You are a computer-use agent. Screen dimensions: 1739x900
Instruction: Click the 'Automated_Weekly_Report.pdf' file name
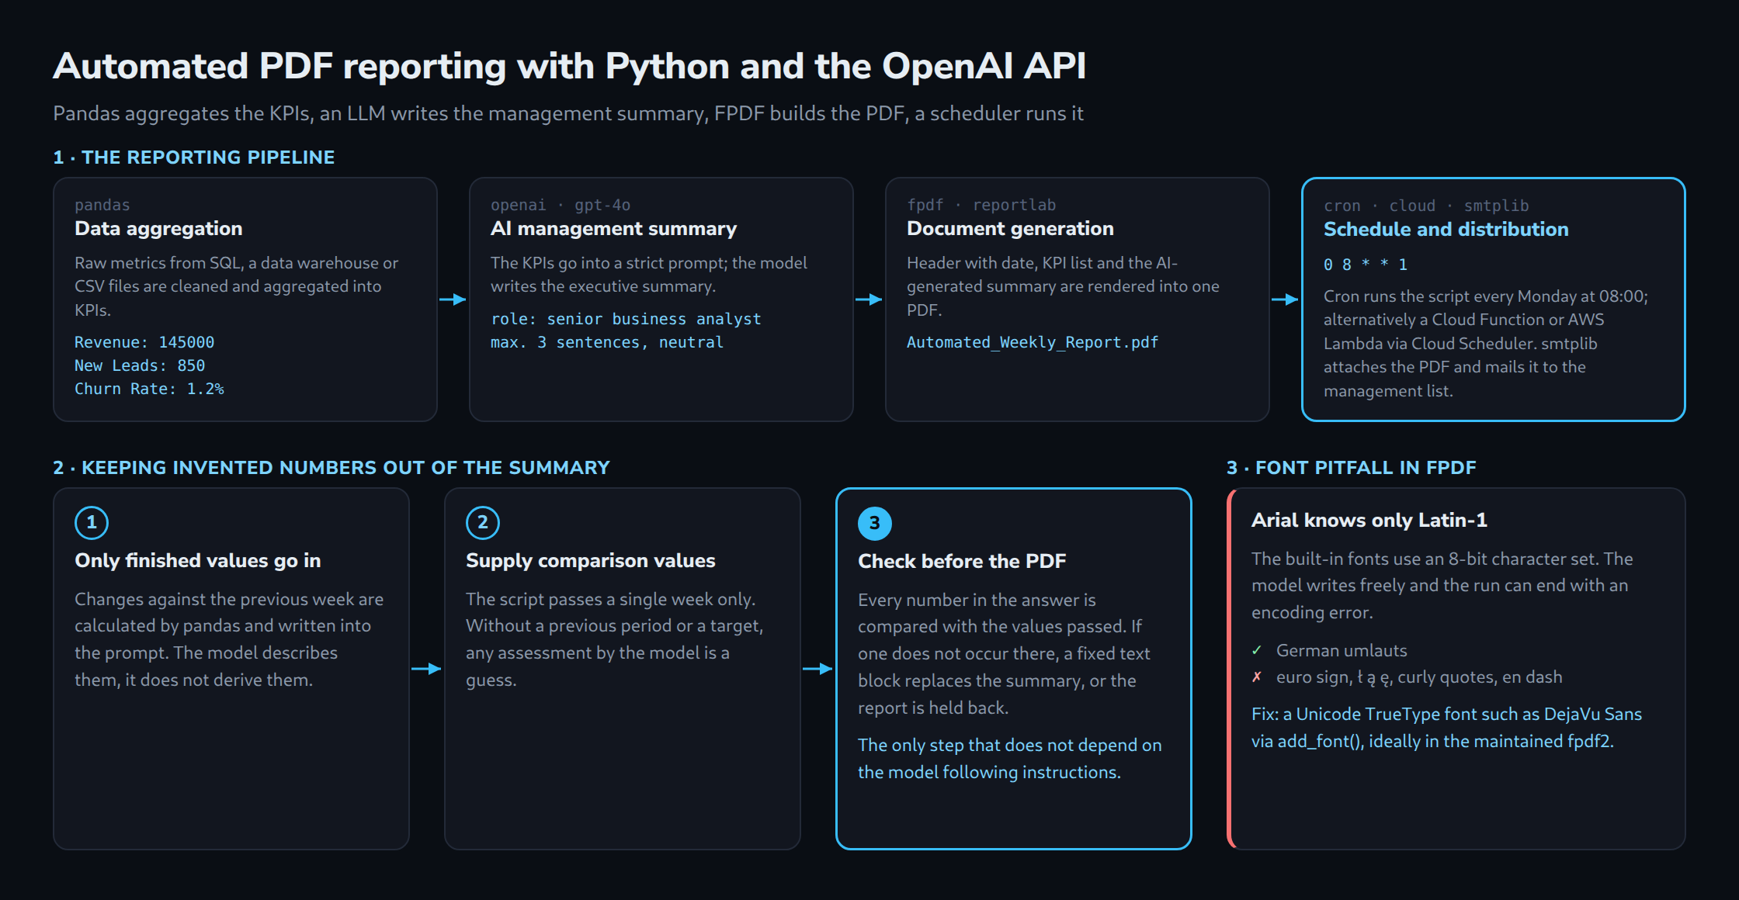tap(1033, 342)
